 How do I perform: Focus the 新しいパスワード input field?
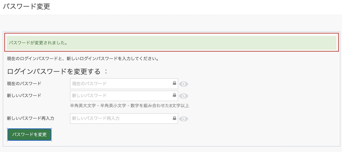coord(124,96)
